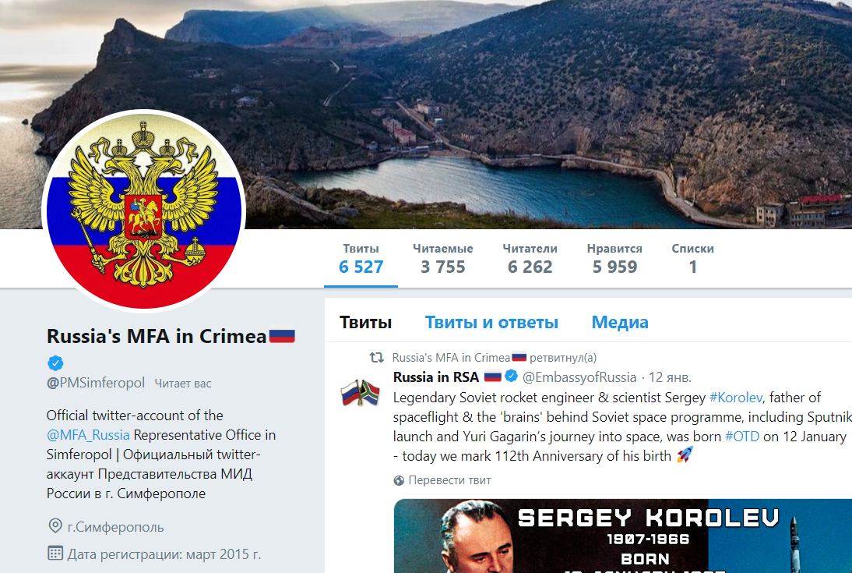Image resolution: width=852 pixels, height=573 pixels.
Task: Open the Читаемые 3 755 list
Action: (443, 259)
